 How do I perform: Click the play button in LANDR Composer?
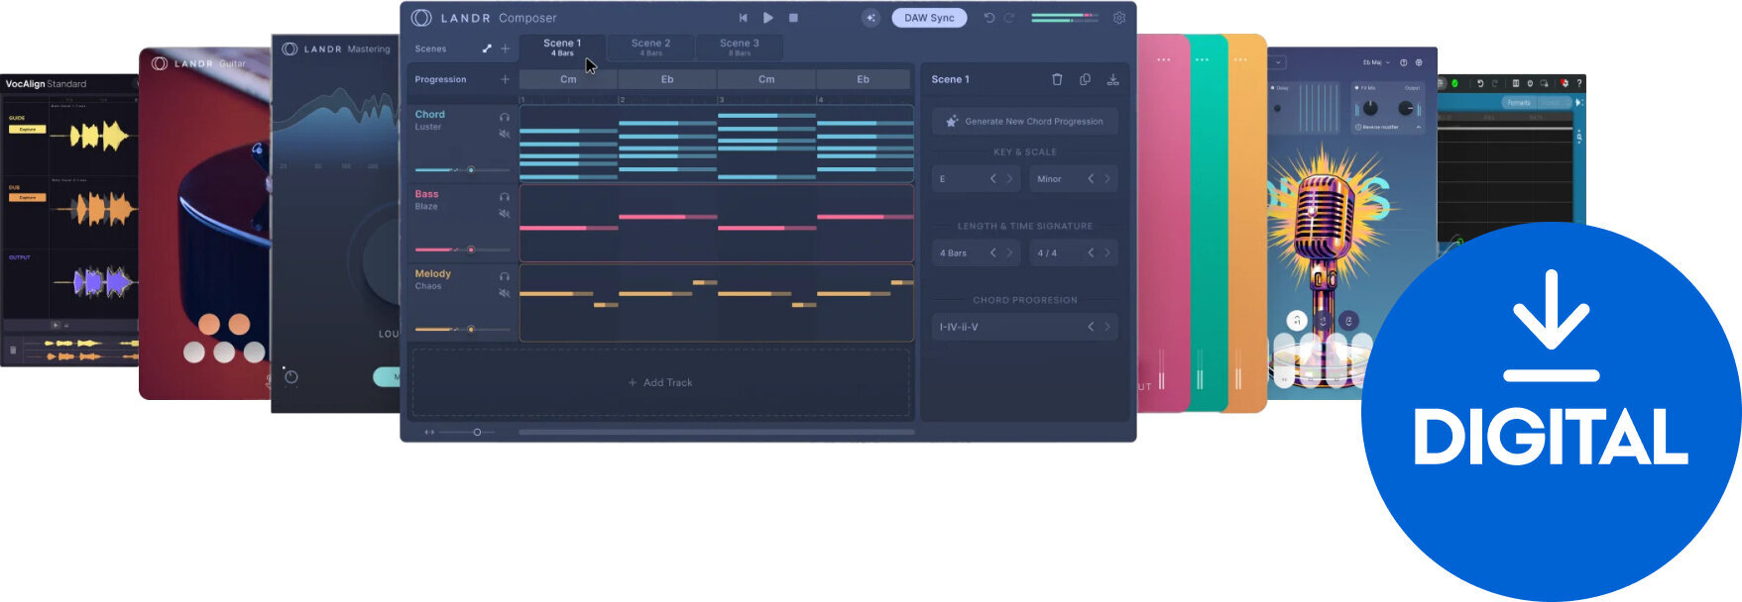pyautogui.click(x=768, y=18)
